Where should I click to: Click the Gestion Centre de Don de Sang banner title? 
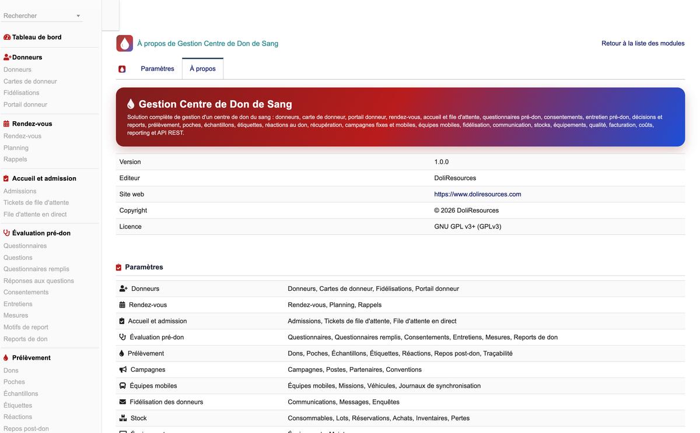tap(215, 104)
